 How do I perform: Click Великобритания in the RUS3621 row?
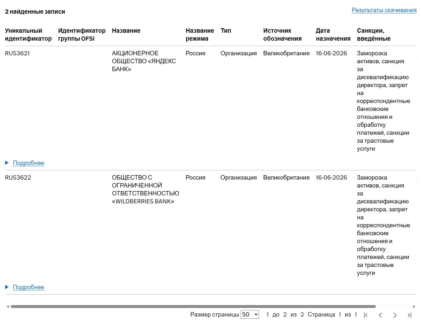tap(286, 53)
